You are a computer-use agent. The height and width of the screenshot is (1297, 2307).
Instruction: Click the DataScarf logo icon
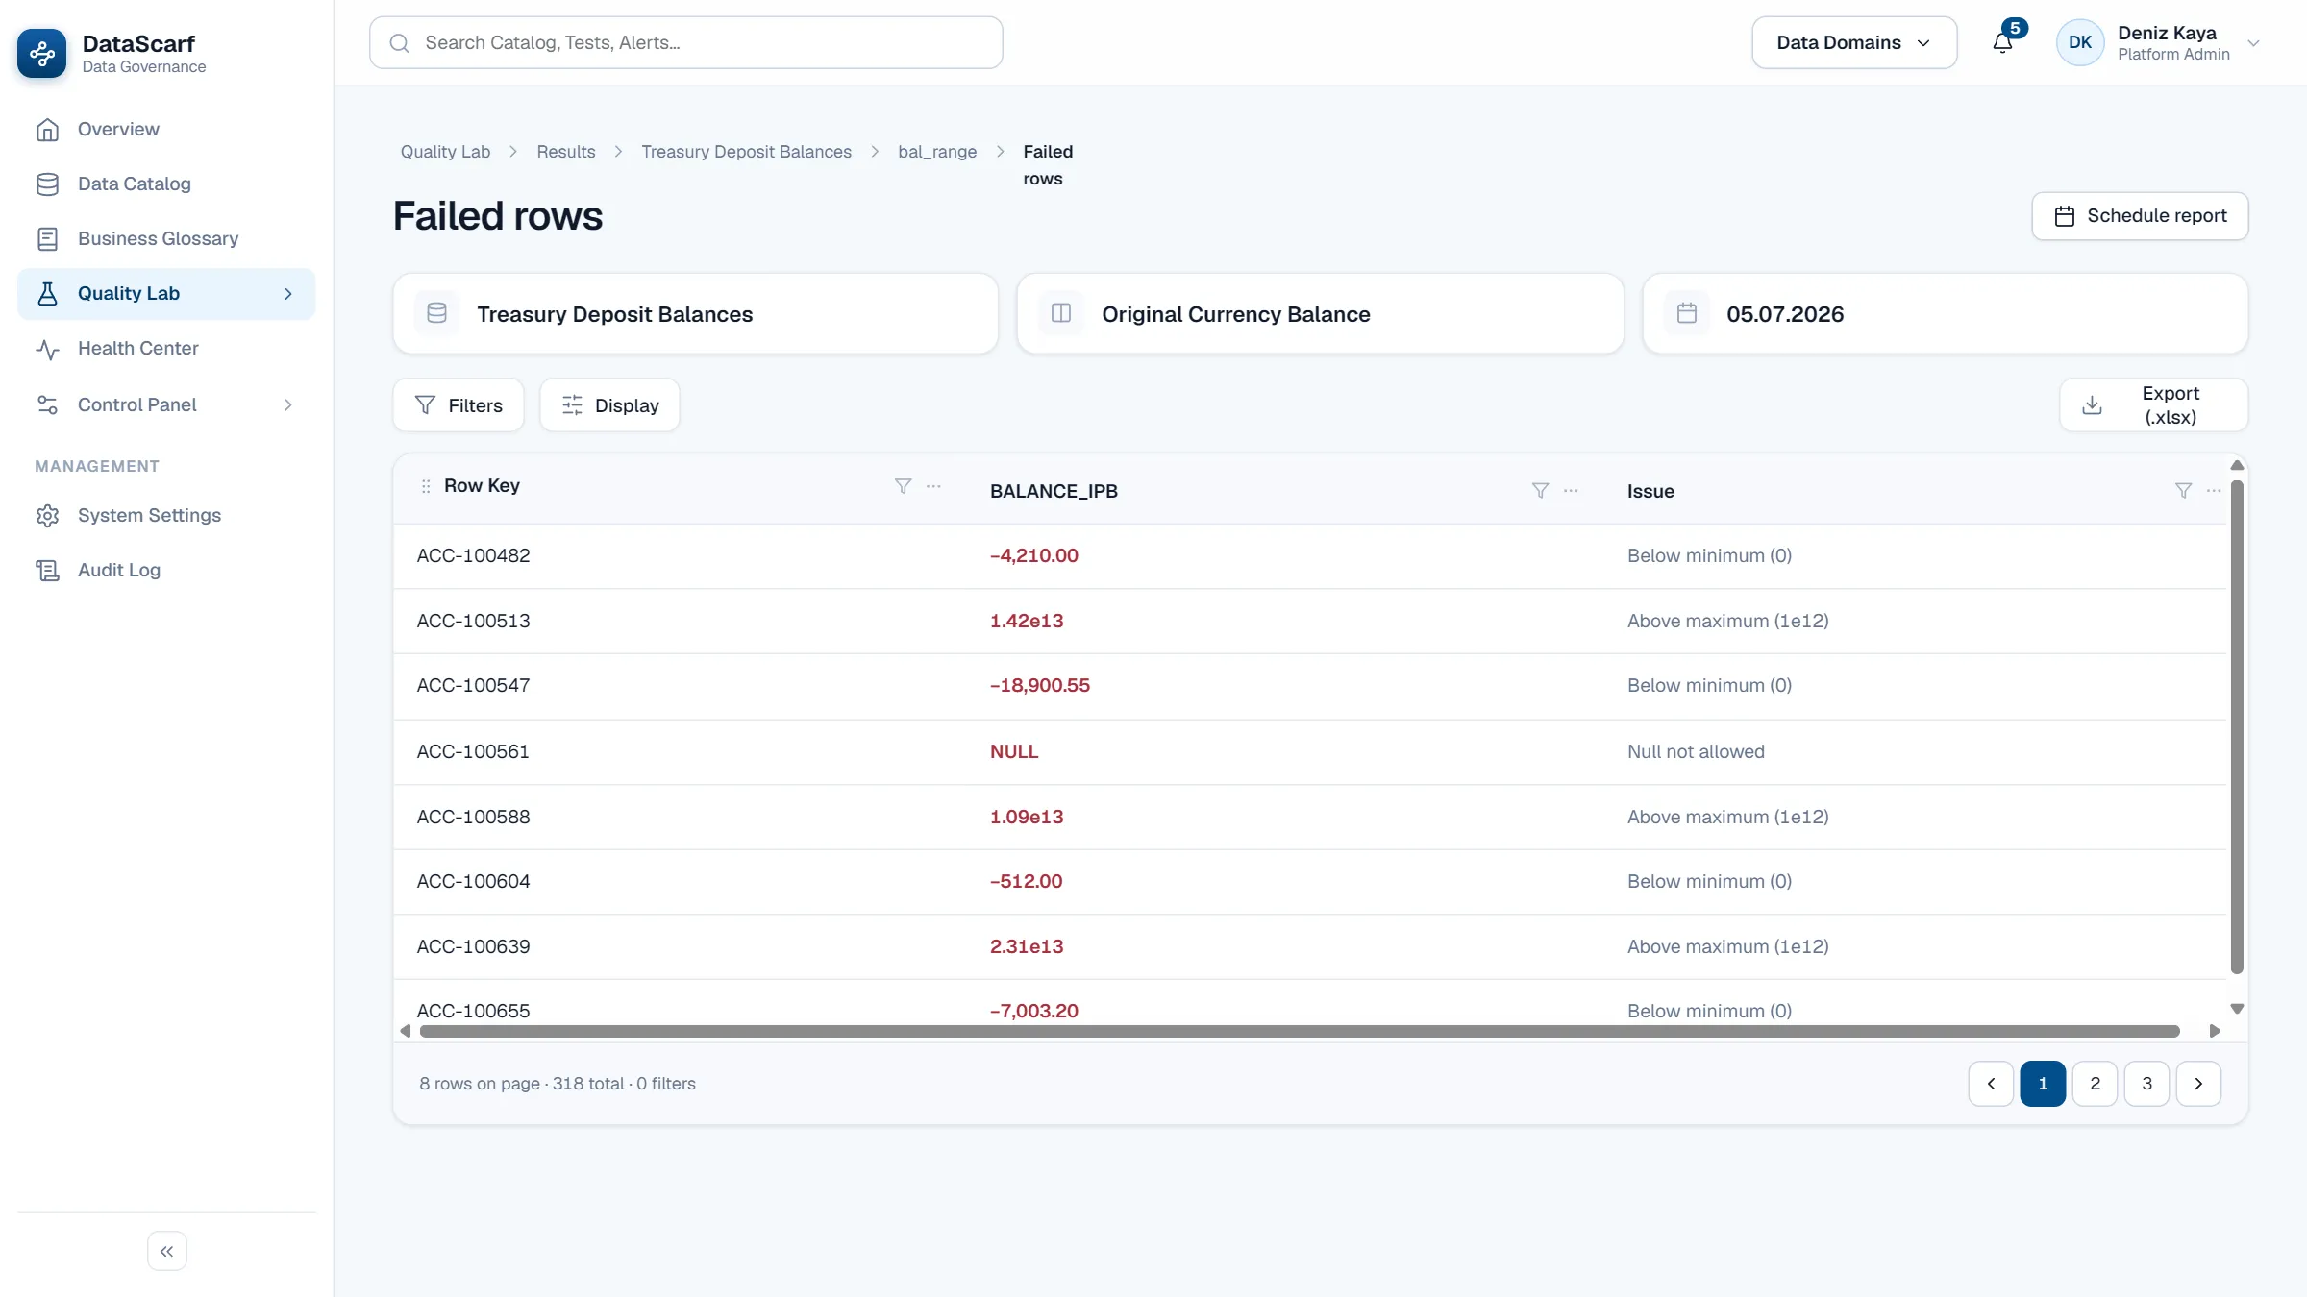coord(42,54)
